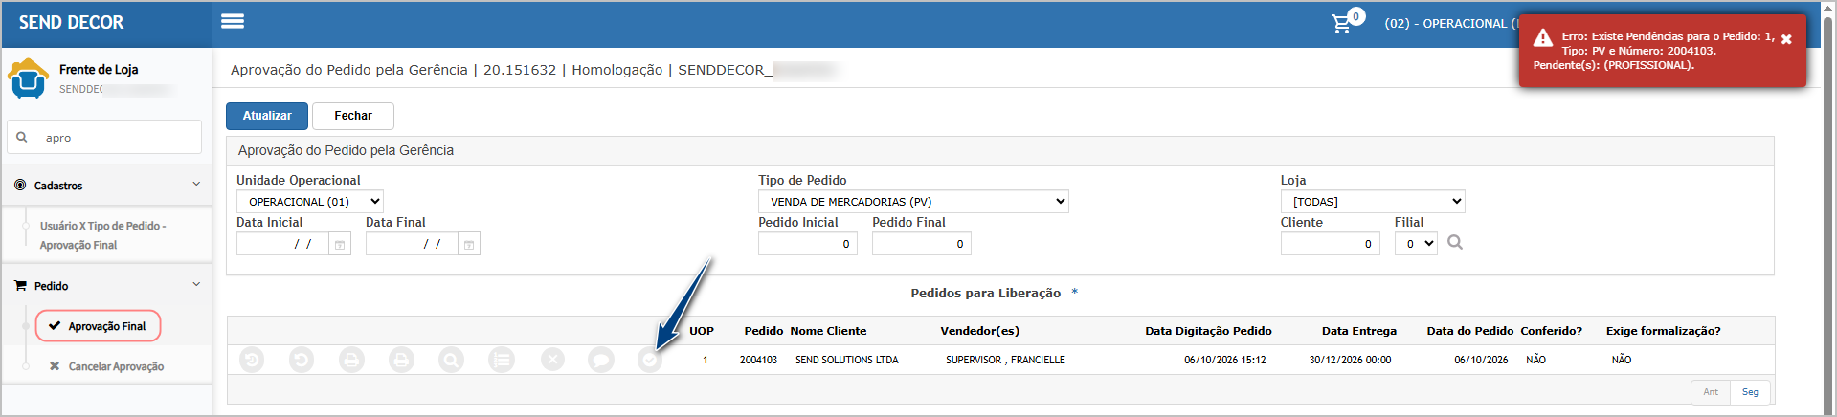This screenshot has height=417, width=1837.
Task: Click the 06/10/2026 15:12 date cell
Action: point(1224,360)
